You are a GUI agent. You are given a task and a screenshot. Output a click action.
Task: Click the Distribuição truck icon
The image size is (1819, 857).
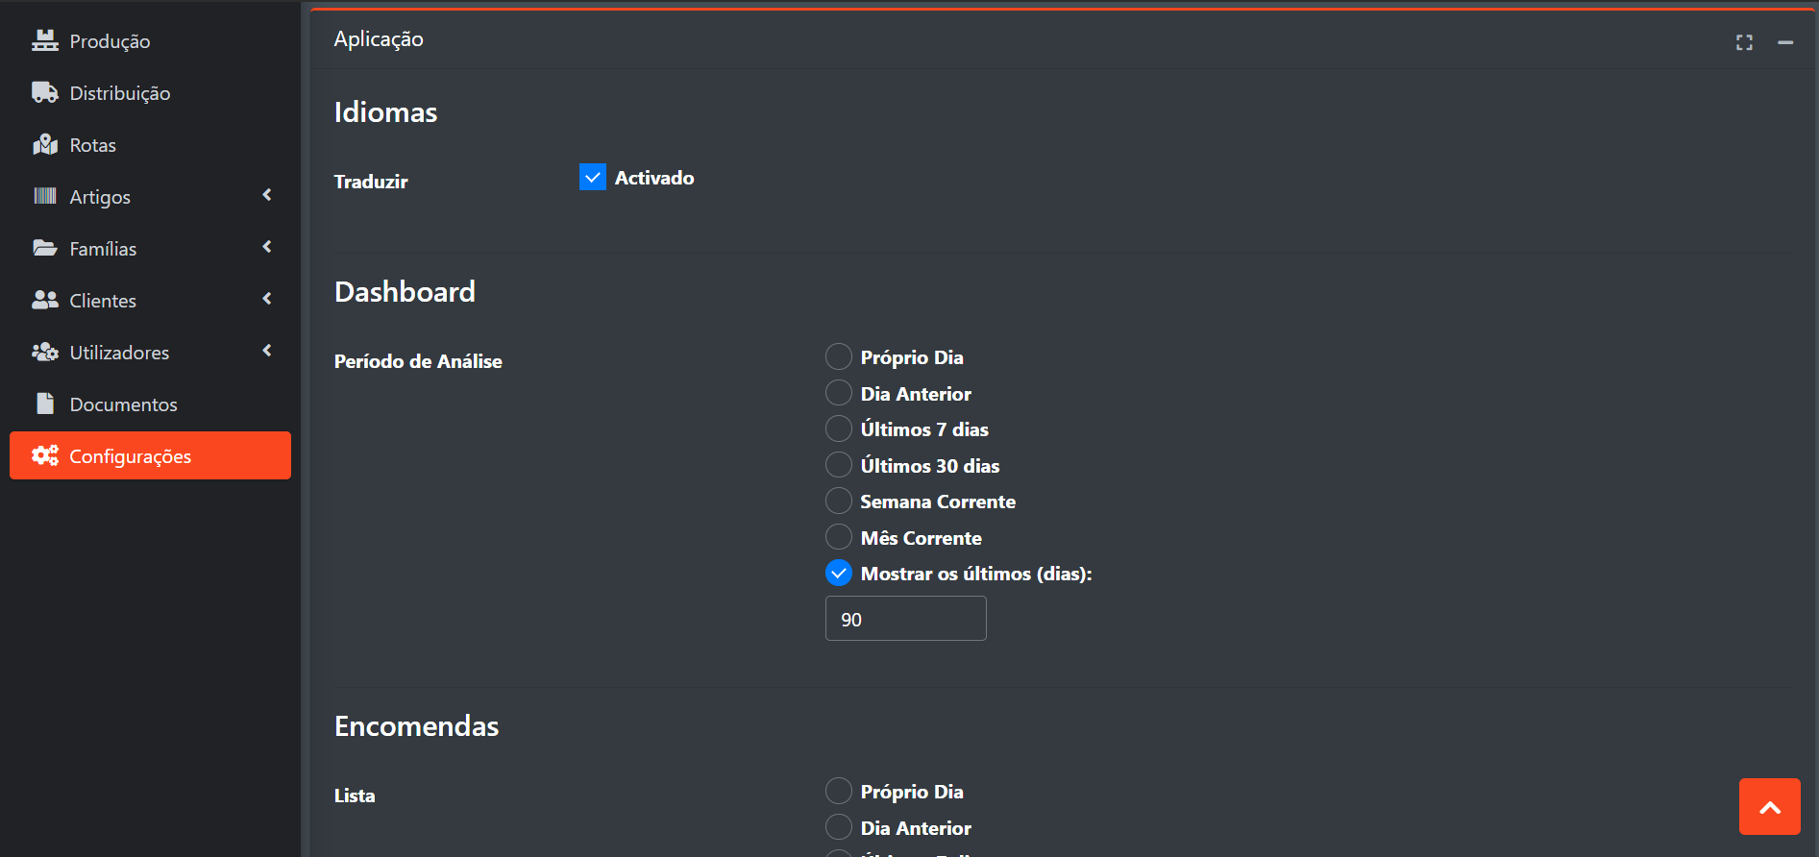coord(44,92)
